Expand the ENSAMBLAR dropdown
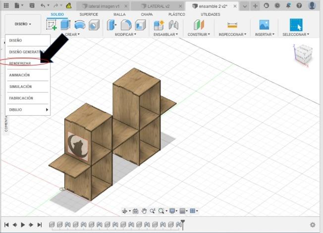323x233 pixels. (x=165, y=35)
